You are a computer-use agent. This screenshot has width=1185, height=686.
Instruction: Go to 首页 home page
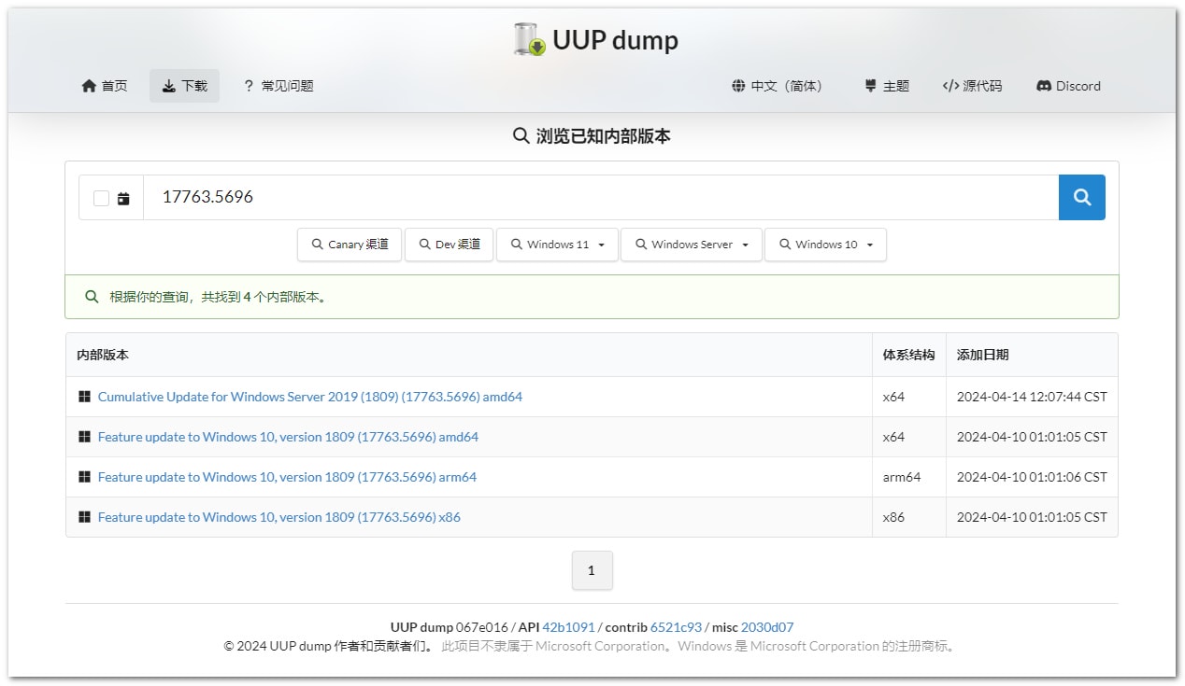coord(105,86)
